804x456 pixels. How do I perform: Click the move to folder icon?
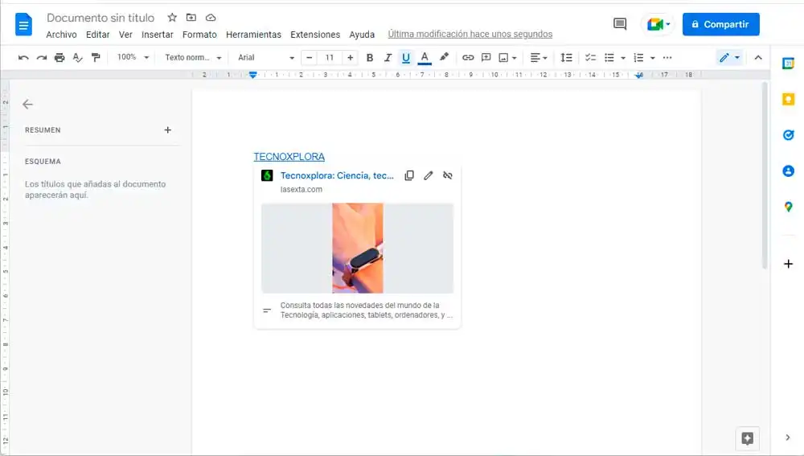click(x=191, y=18)
